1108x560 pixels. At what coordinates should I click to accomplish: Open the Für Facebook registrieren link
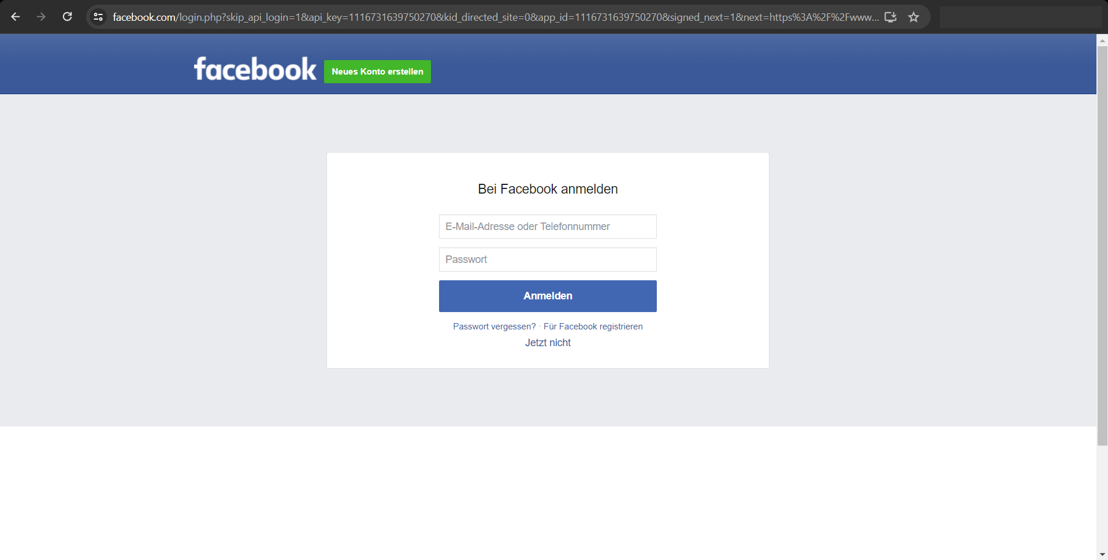click(593, 327)
